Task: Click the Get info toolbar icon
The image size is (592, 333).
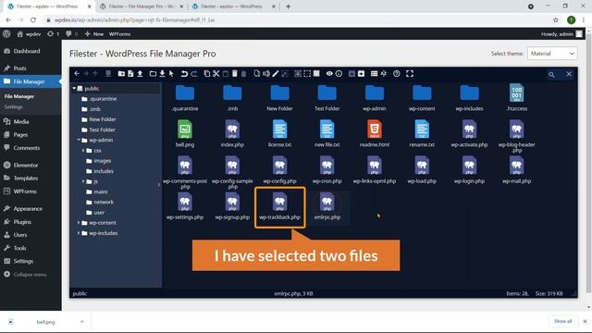Action: pyautogui.click(x=339, y=74)
